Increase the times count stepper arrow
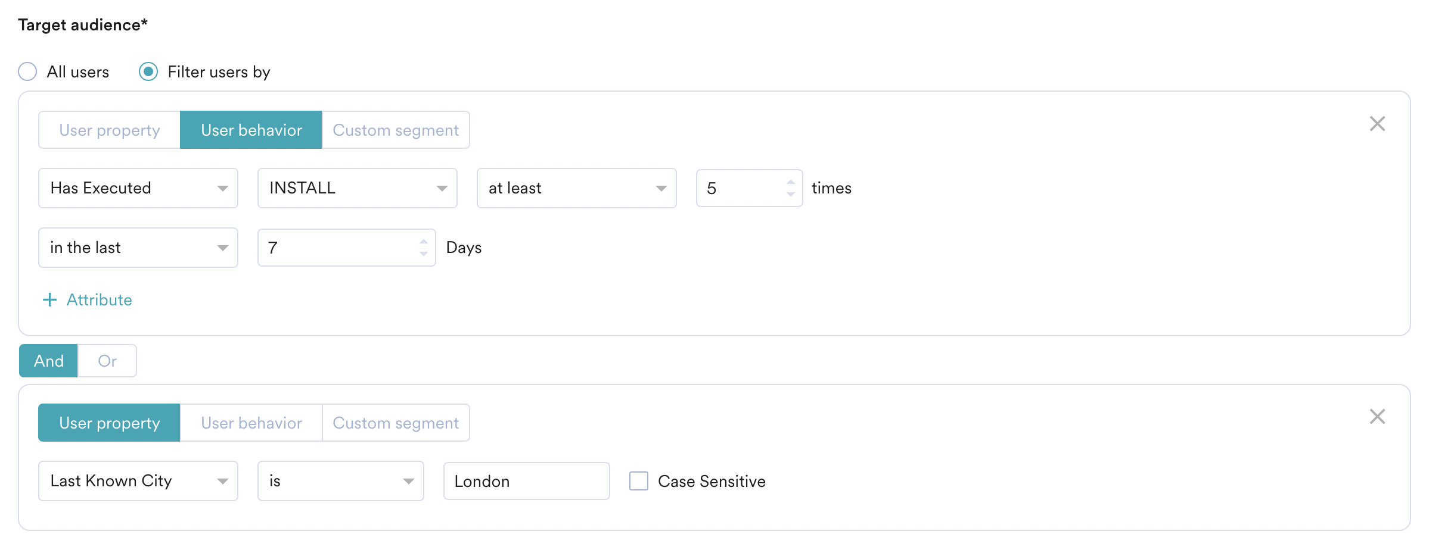Image resolution: width=1429 pixels, height=547 pixels. [x=791, y=182]
